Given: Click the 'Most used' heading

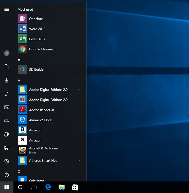Looking at the screenshot, I should pos(26,10).
